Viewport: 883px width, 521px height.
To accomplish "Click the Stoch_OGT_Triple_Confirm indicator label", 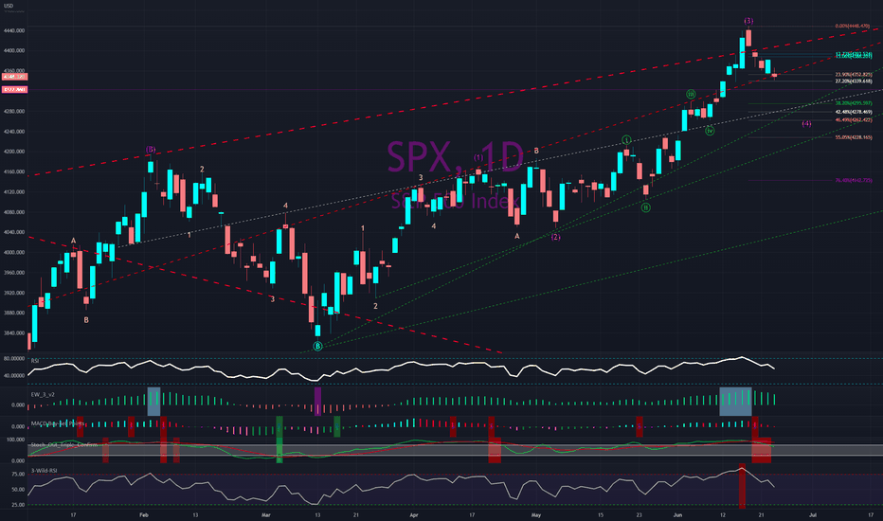I will tap(64, 445).
